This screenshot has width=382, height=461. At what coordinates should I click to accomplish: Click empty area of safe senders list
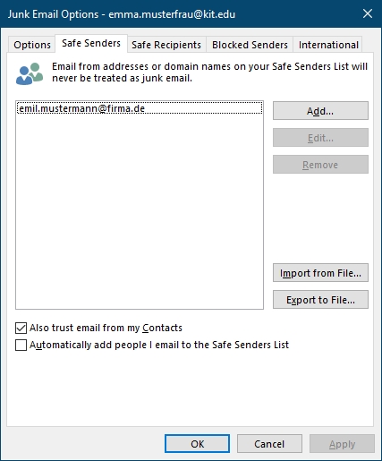point(140,212)
